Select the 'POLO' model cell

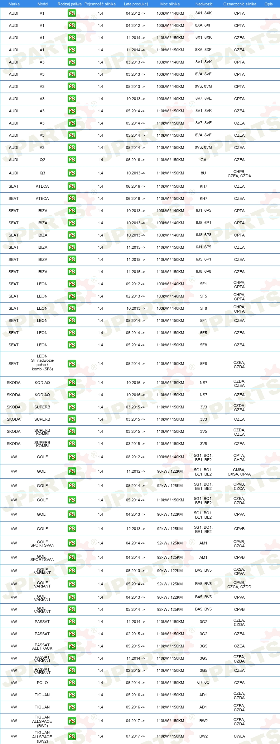42,683
